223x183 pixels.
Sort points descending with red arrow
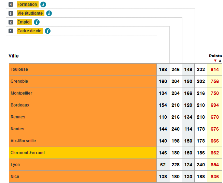[215, 61]
